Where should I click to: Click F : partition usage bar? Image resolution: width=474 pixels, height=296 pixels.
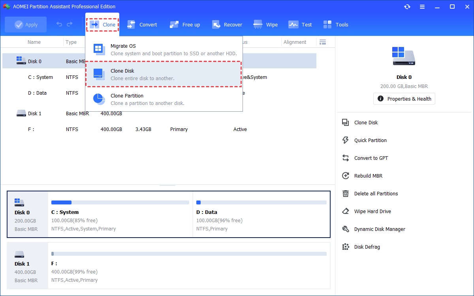189,254
